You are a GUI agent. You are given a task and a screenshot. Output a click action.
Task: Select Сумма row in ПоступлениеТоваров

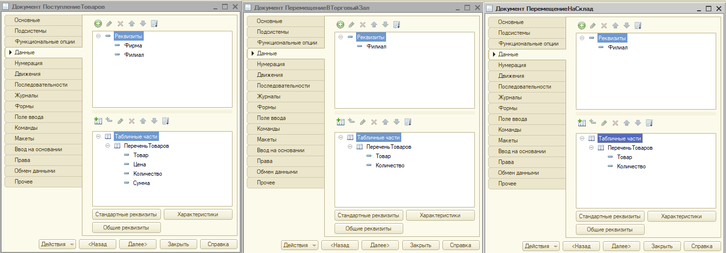(141, 183)
